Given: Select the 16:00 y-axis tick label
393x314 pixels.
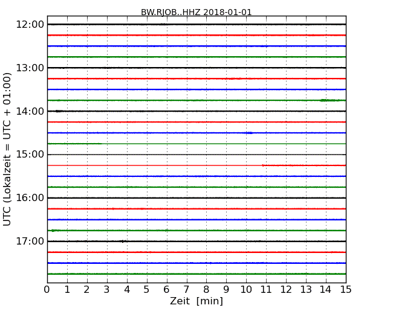Looking at the screenshot, I should 30,198.
